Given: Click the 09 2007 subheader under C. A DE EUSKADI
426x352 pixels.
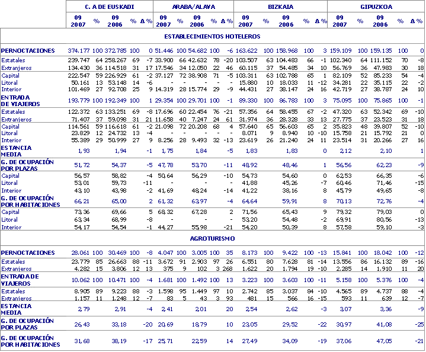Looking at the screenshot, I should pos(78,21).
